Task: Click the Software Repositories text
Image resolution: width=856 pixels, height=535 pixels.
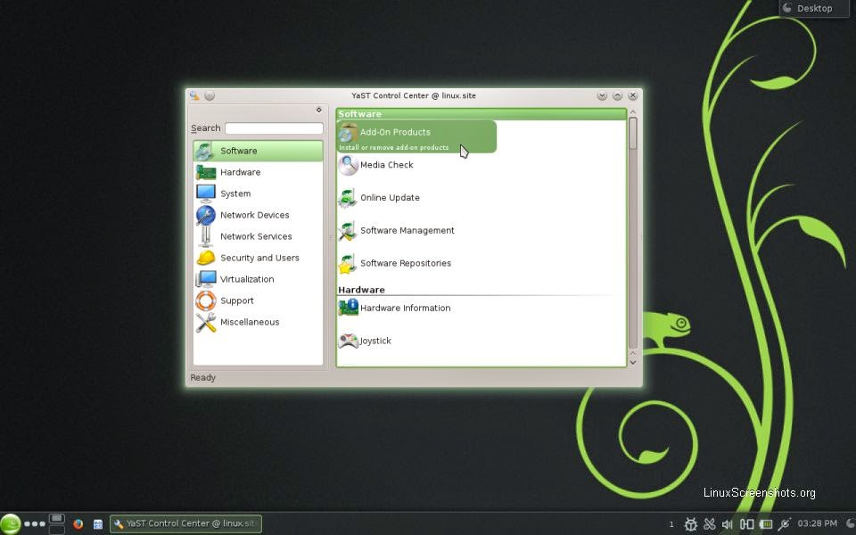Action: [406, 263]
